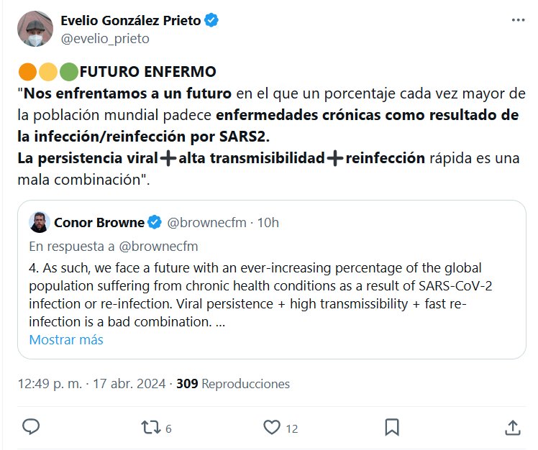Open the three-dot more options menu
This screenshot has height=450, width=538.
(x=518, y=21)
